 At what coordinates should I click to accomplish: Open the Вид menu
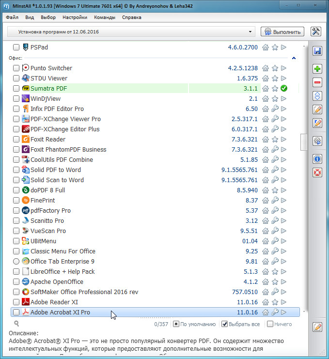[x=30, y=17]
